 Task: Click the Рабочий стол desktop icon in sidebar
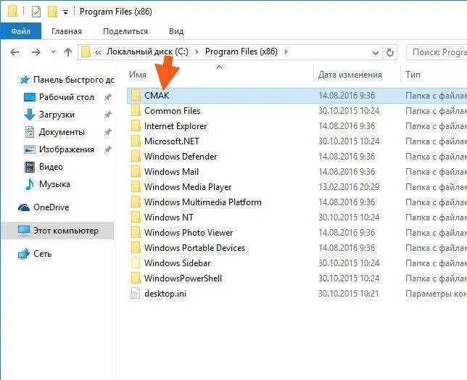pyautogui.click(x=30, y=97)
